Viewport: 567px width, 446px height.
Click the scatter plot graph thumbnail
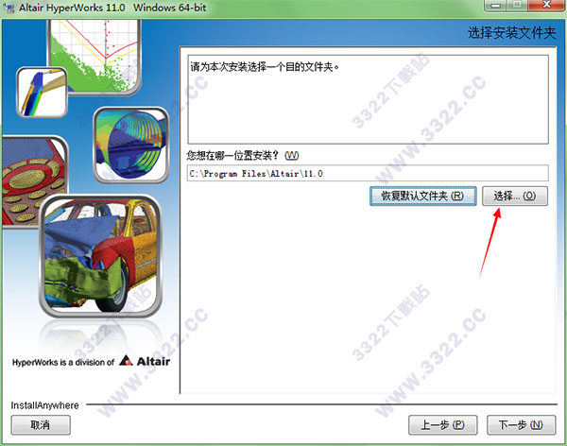tap(94, 57)
